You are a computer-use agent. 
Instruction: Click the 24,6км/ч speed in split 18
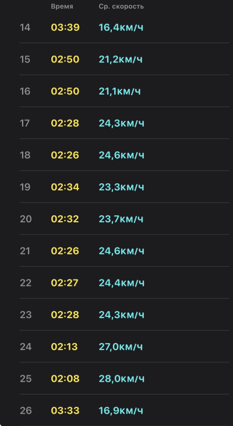pos(122,155)
